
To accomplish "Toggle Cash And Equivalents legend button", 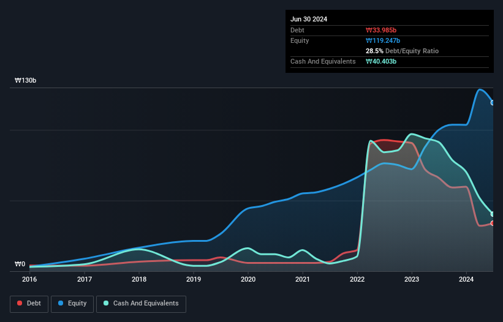I will tap(141, 304).
